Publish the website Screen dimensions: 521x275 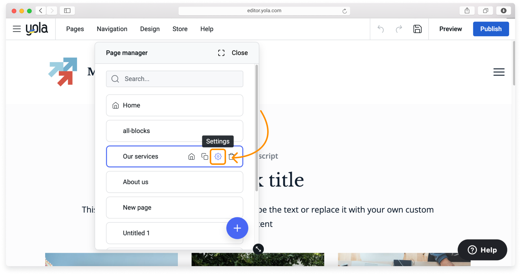491,28
